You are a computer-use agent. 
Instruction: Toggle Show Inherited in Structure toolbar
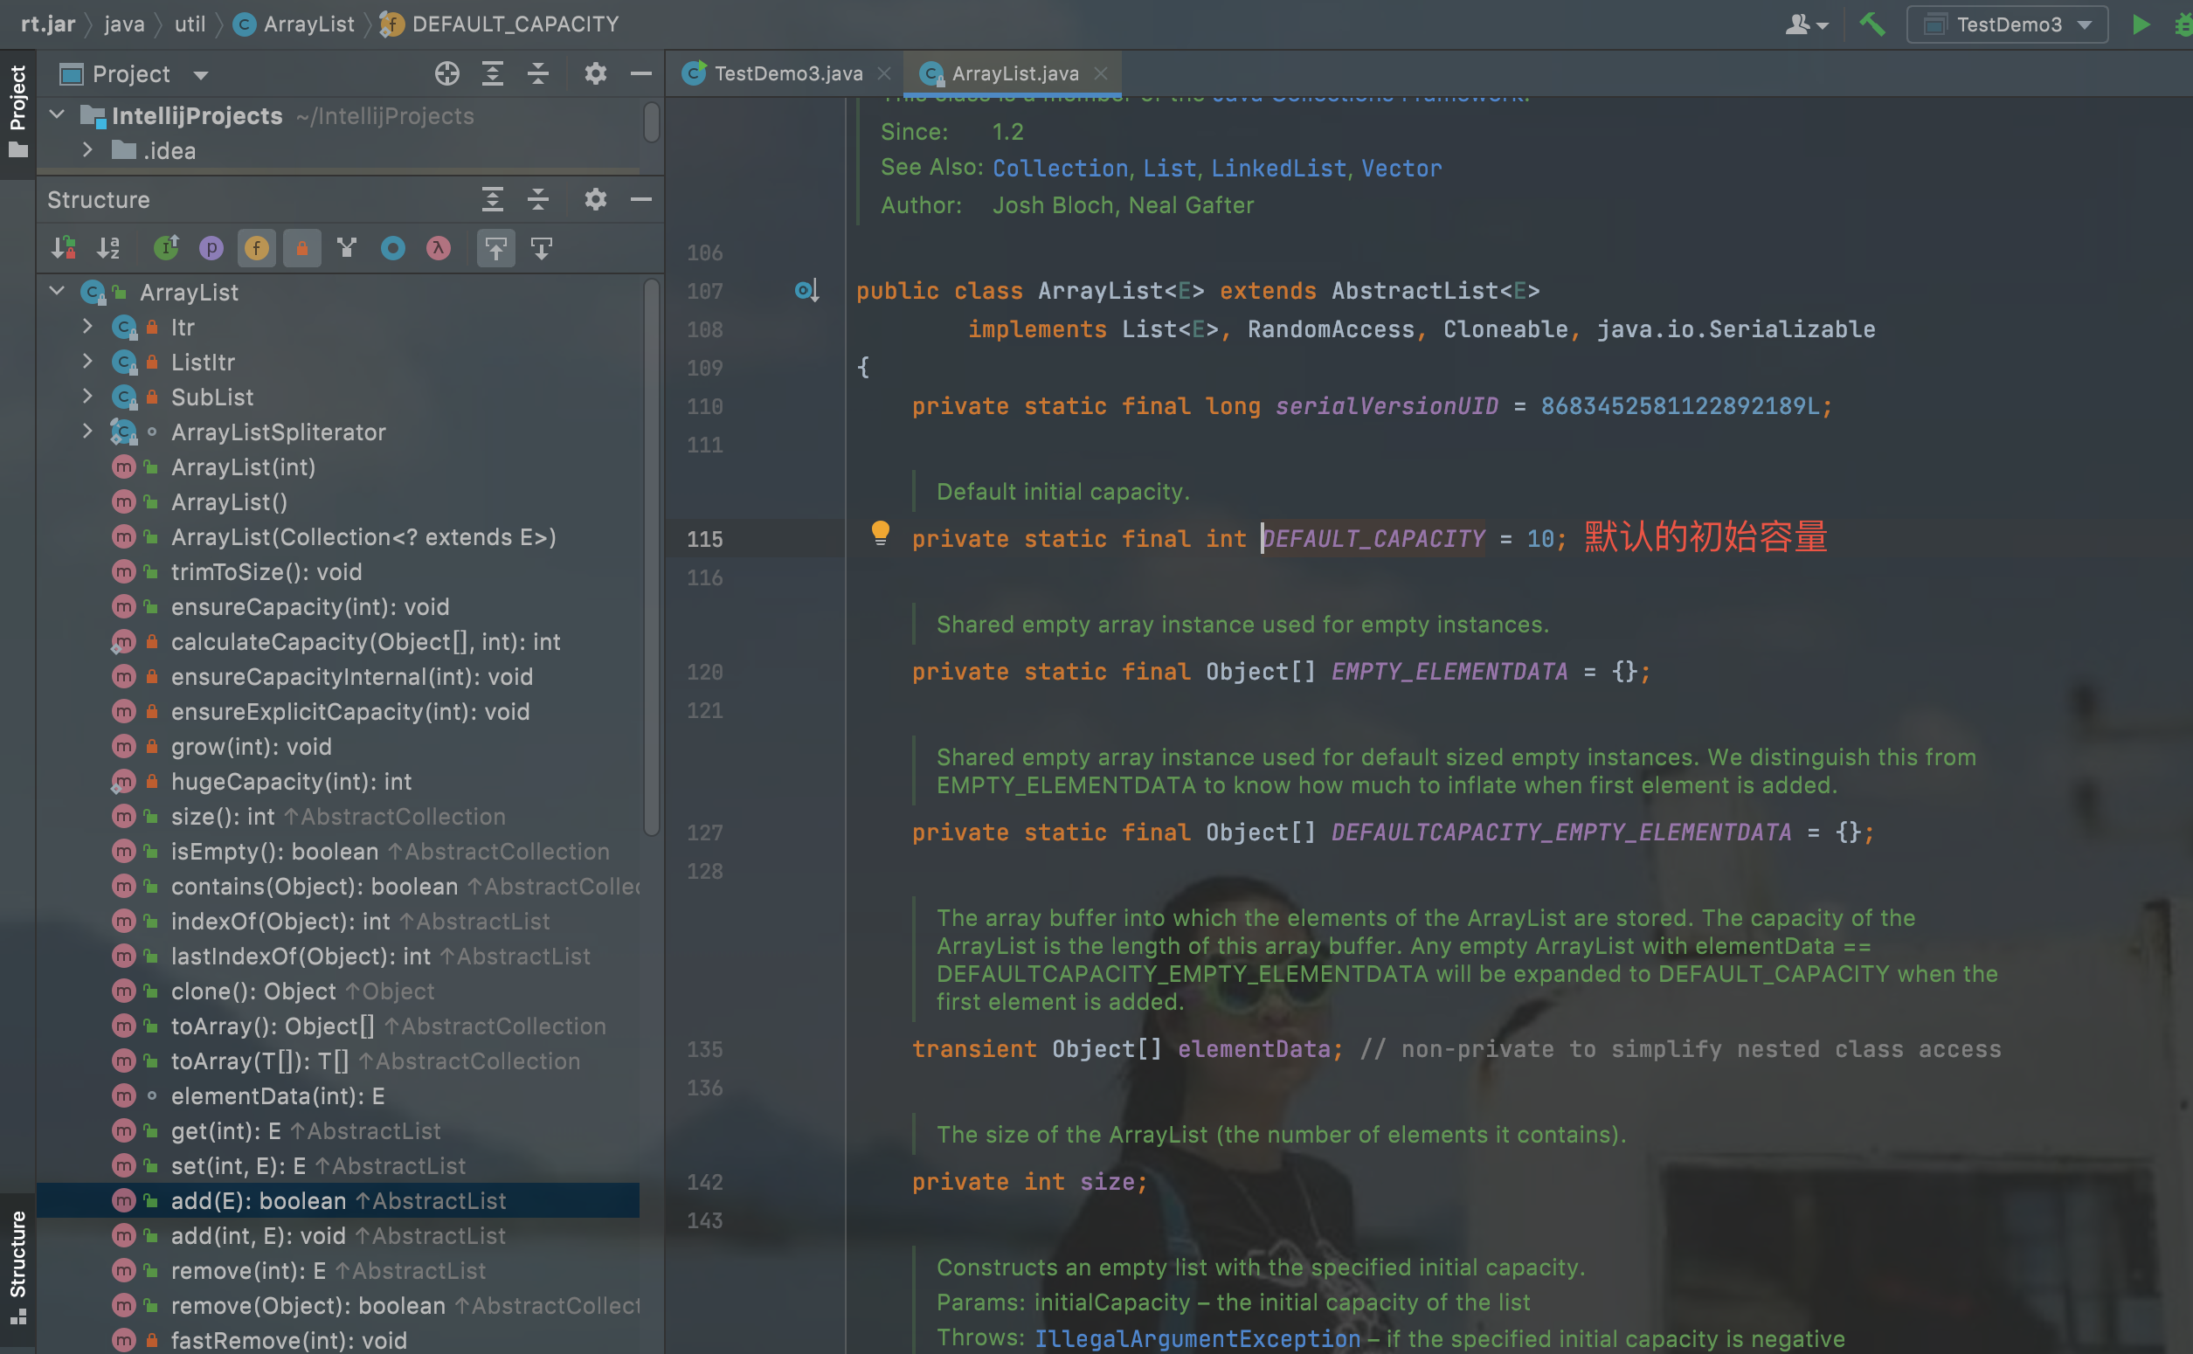click(x=167, y=248)
